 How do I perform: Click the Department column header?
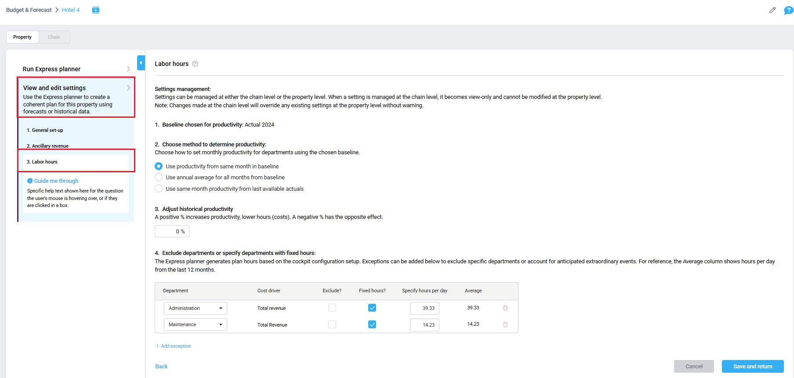pos(175,291)
